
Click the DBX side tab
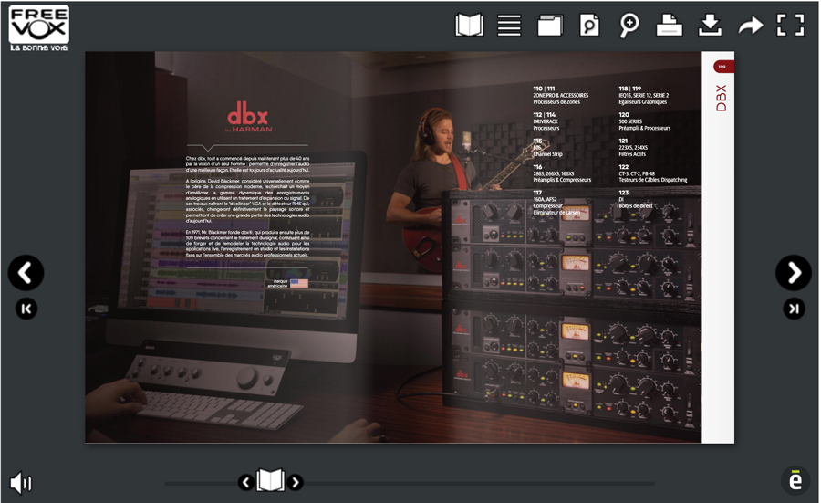721,98
